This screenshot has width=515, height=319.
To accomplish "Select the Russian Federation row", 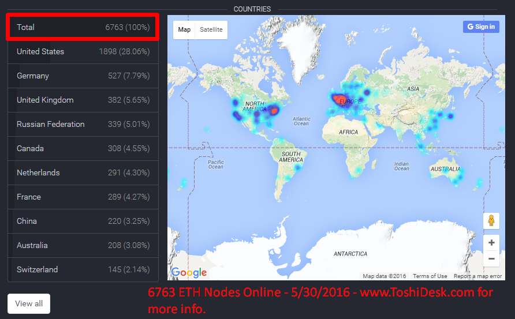I will pyautogui.click(x=83, y=125).
